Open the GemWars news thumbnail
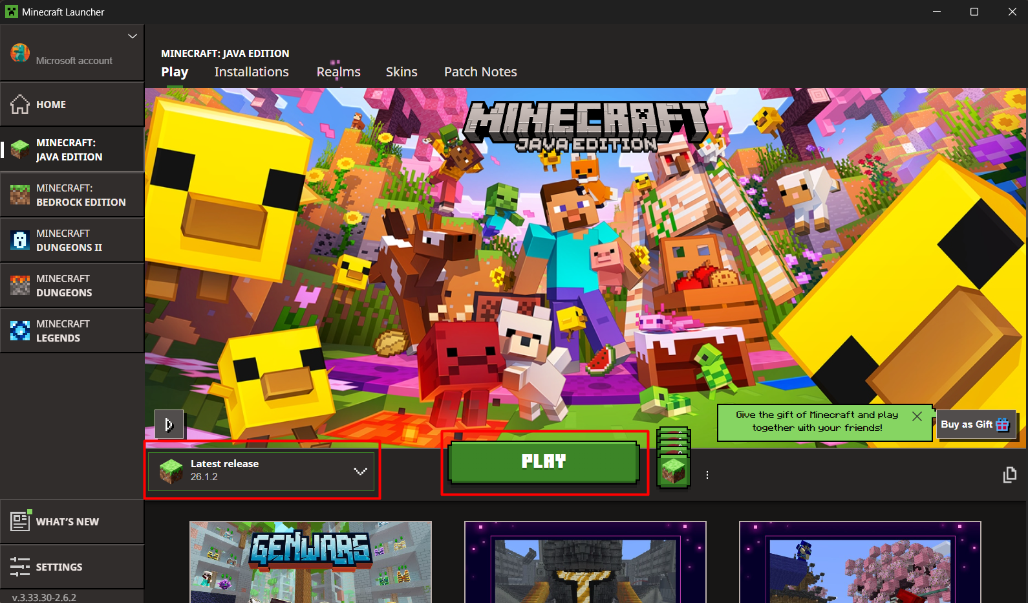Screen dimensions: 1028x603 coord(310,562)
